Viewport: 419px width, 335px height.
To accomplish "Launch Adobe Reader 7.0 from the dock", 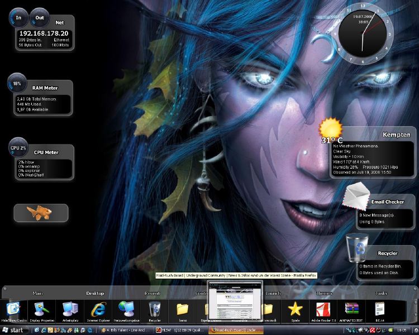I will click(323, 309).
